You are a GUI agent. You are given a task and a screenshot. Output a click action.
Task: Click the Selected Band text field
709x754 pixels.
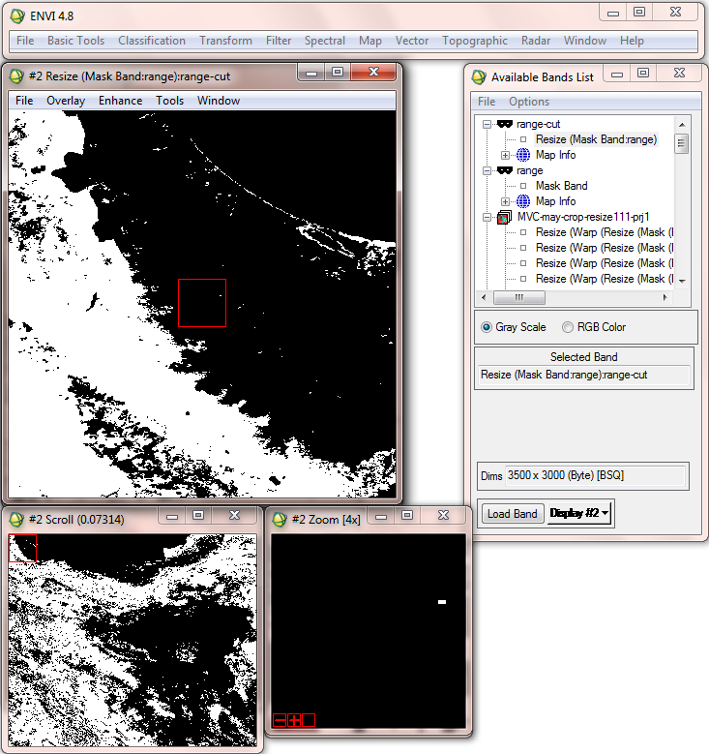coord(584,375)
